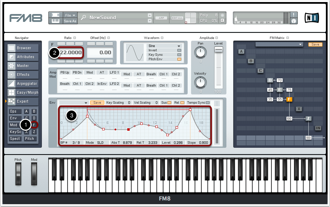Click the Offset (Hz) value field
This screenshot has height=207, width=330.
pos(100,53)
